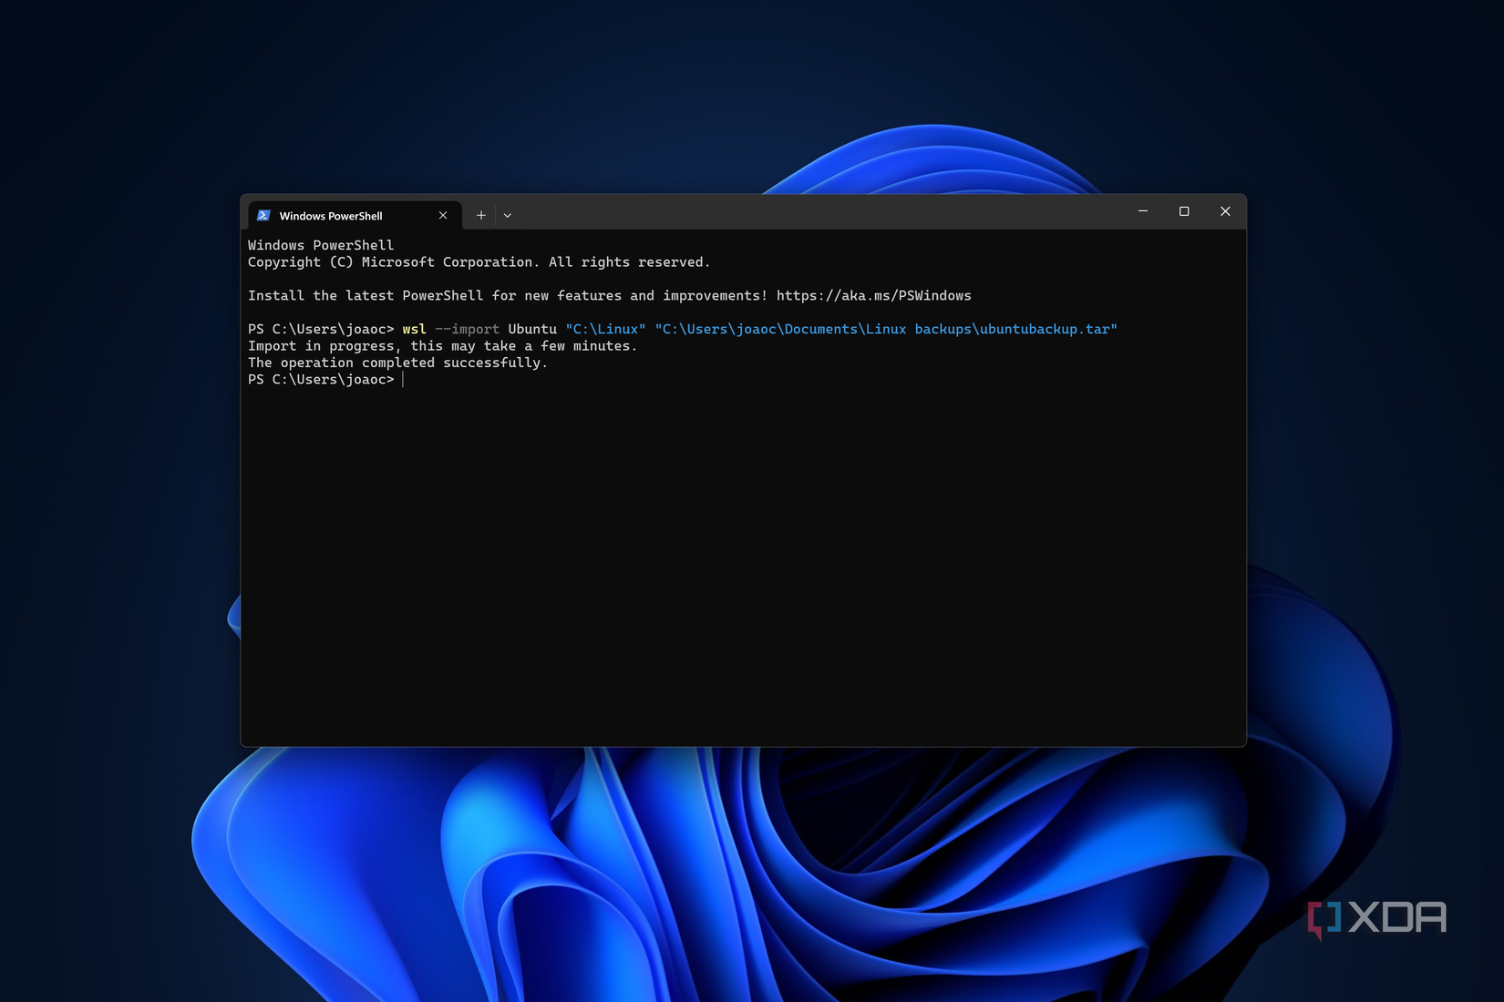
Task: Select the Windows PowerShell tab
Action: pyautogui.click(x=337, y=215)
